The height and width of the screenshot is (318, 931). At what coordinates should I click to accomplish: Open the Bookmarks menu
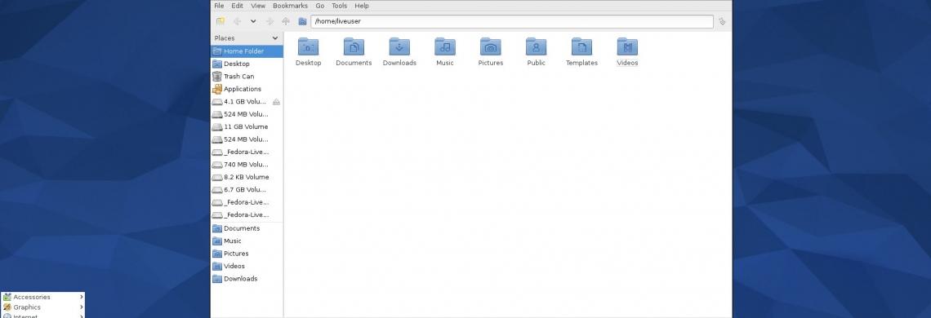pyautogui.click(x=291, y=6)
